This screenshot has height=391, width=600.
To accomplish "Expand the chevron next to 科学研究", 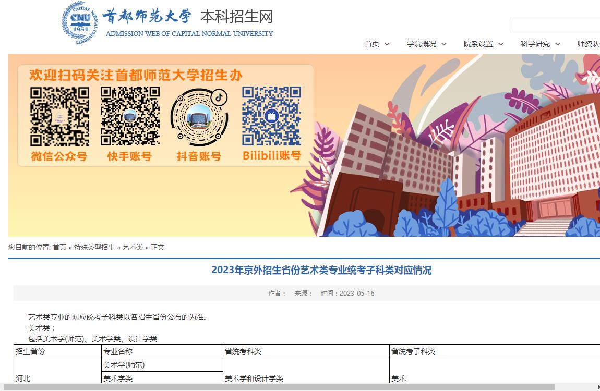I will pos(558,44).
